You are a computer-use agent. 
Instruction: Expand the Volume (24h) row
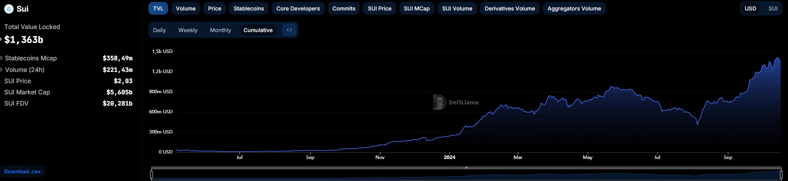click(2, 70)
